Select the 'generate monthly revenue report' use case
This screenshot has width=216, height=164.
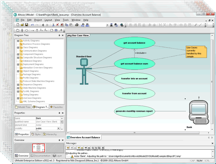coord(134,111)
